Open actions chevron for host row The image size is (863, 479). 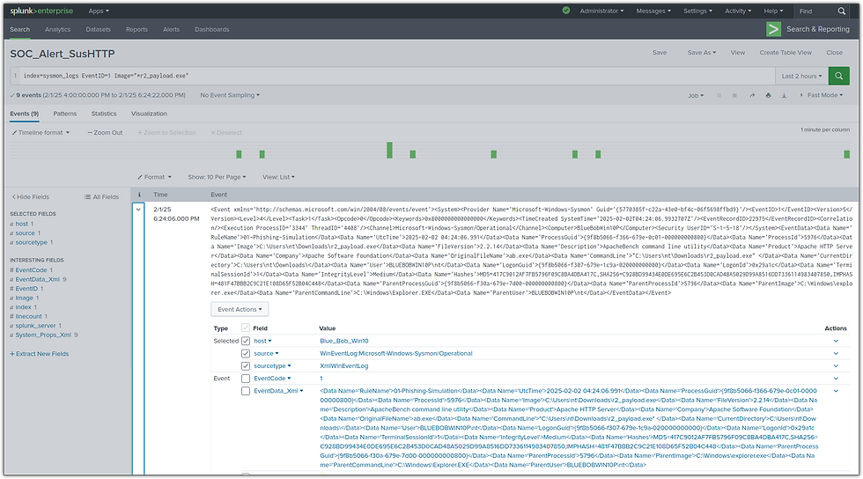pyautogui.click(x=836, y=341)
